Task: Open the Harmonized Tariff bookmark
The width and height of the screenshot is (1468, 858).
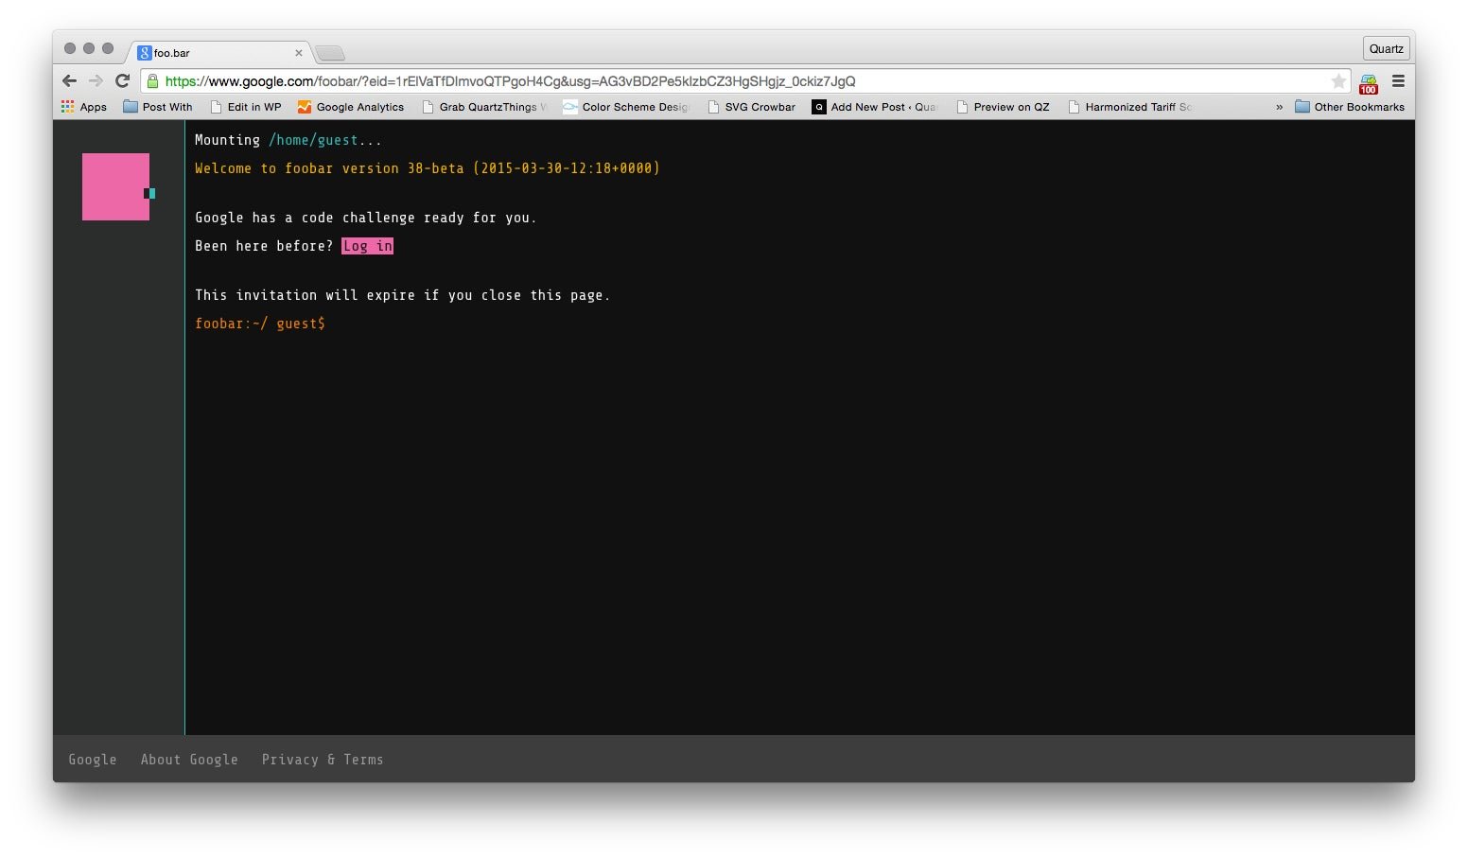Action: [x=1130, y=107]
